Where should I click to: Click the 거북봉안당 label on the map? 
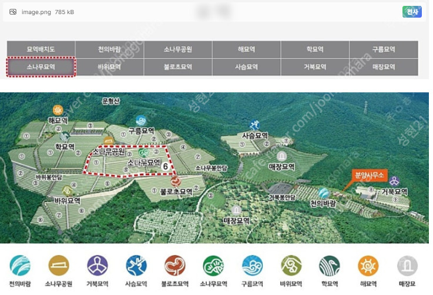click(x=282, y=197)
